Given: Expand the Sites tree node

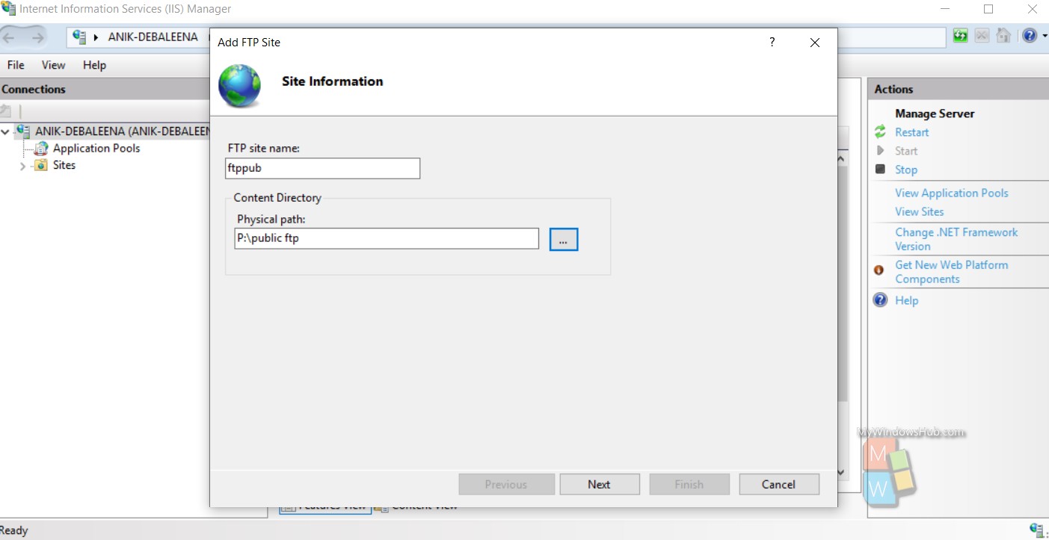Looking at the screenshot, I should click(x=22, y=166).
